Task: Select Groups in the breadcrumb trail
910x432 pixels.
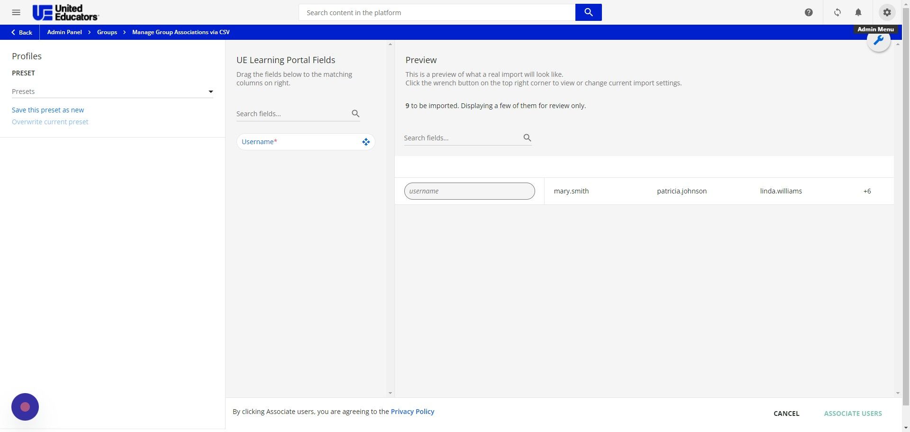Action: (x=107, y=32)
